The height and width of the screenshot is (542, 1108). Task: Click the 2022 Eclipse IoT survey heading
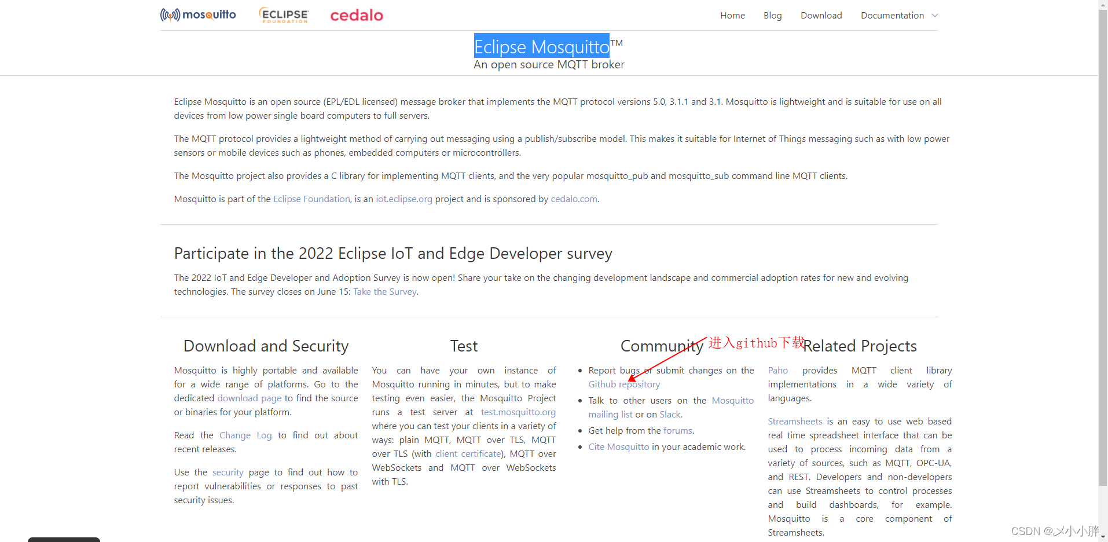pyautogui.click(x=393, y=253)
